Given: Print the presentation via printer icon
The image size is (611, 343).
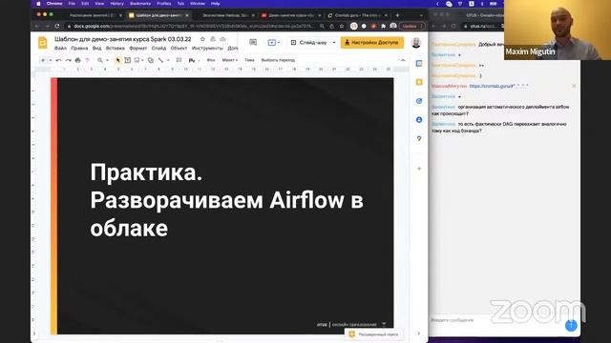Looking at the screenshot, I should 77,60.
